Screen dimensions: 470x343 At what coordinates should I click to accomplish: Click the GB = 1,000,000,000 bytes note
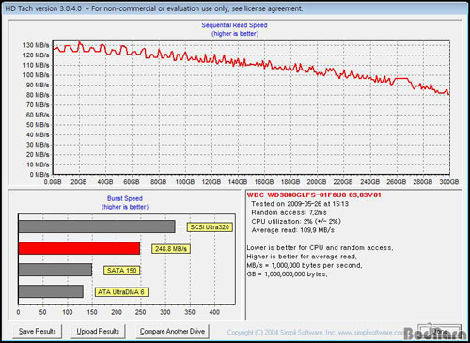(x=287, y=274)
